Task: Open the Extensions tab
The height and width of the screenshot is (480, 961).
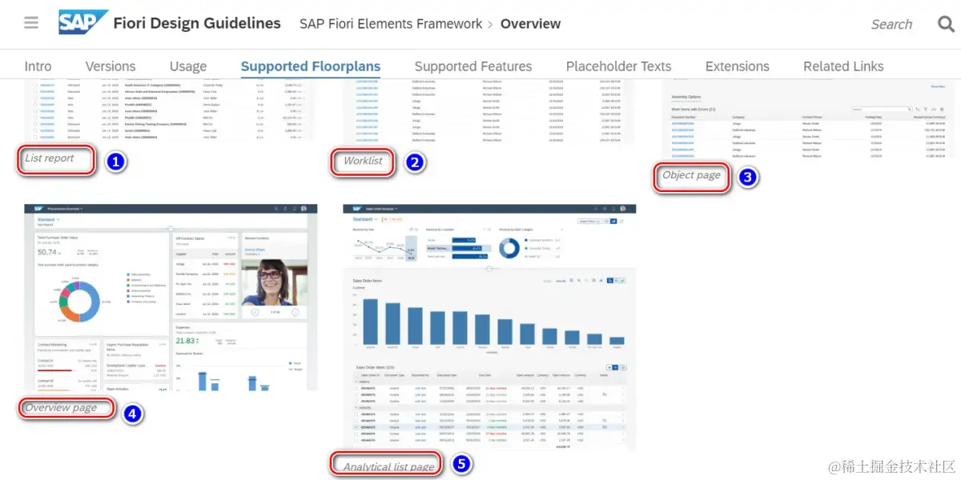Action: point(738,66)
